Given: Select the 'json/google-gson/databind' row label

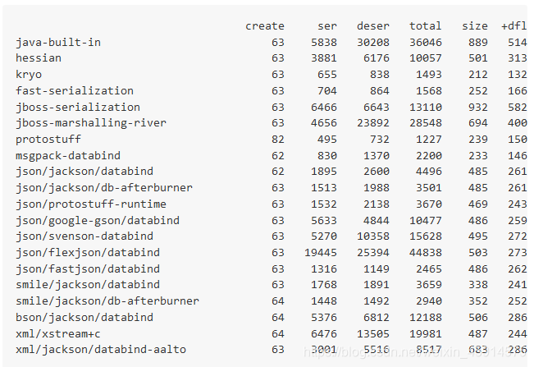Looking at the screenshot, I should coord(98,221).
